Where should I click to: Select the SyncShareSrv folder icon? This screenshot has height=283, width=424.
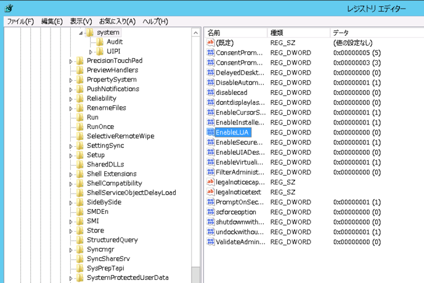pos(79,259)
